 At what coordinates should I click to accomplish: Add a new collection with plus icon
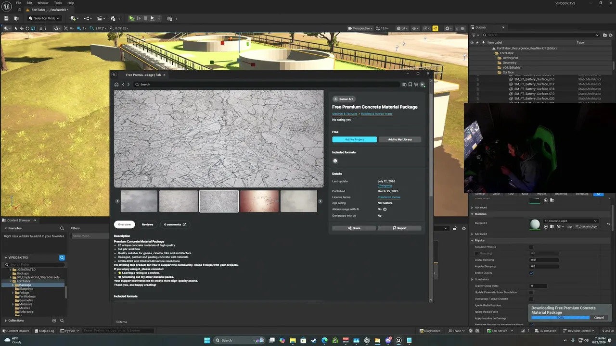pyautogui.click(x=54, y=321)
